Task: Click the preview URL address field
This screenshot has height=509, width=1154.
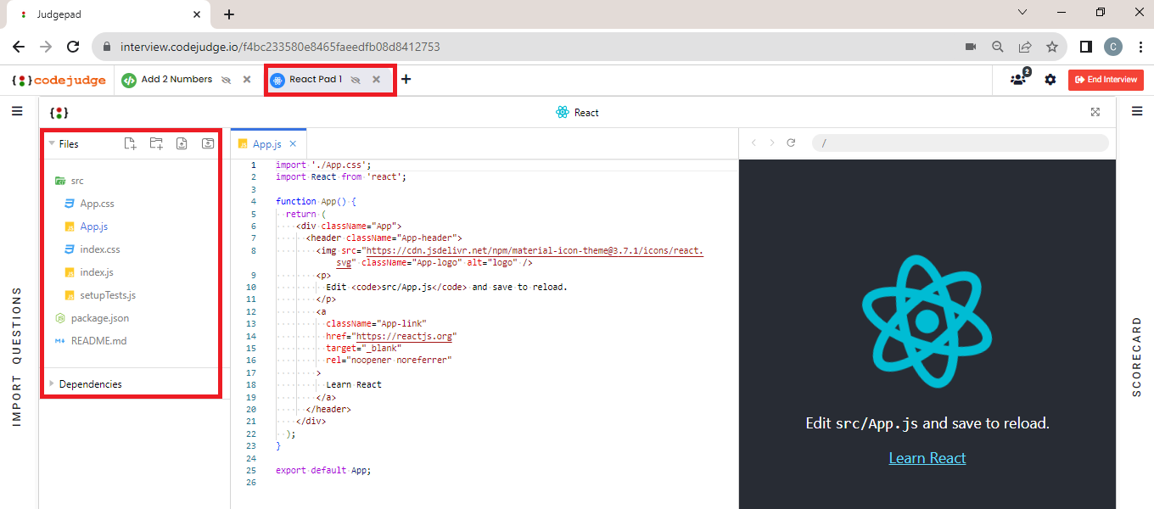Action: (x=959, y=143)
